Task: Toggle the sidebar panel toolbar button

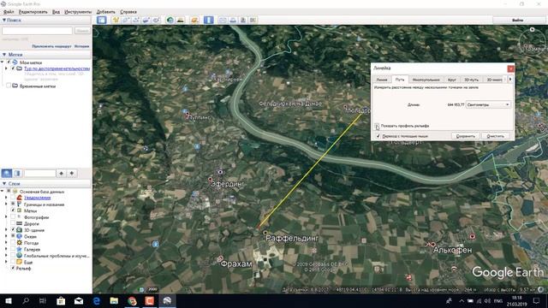Action: (102, 20)
